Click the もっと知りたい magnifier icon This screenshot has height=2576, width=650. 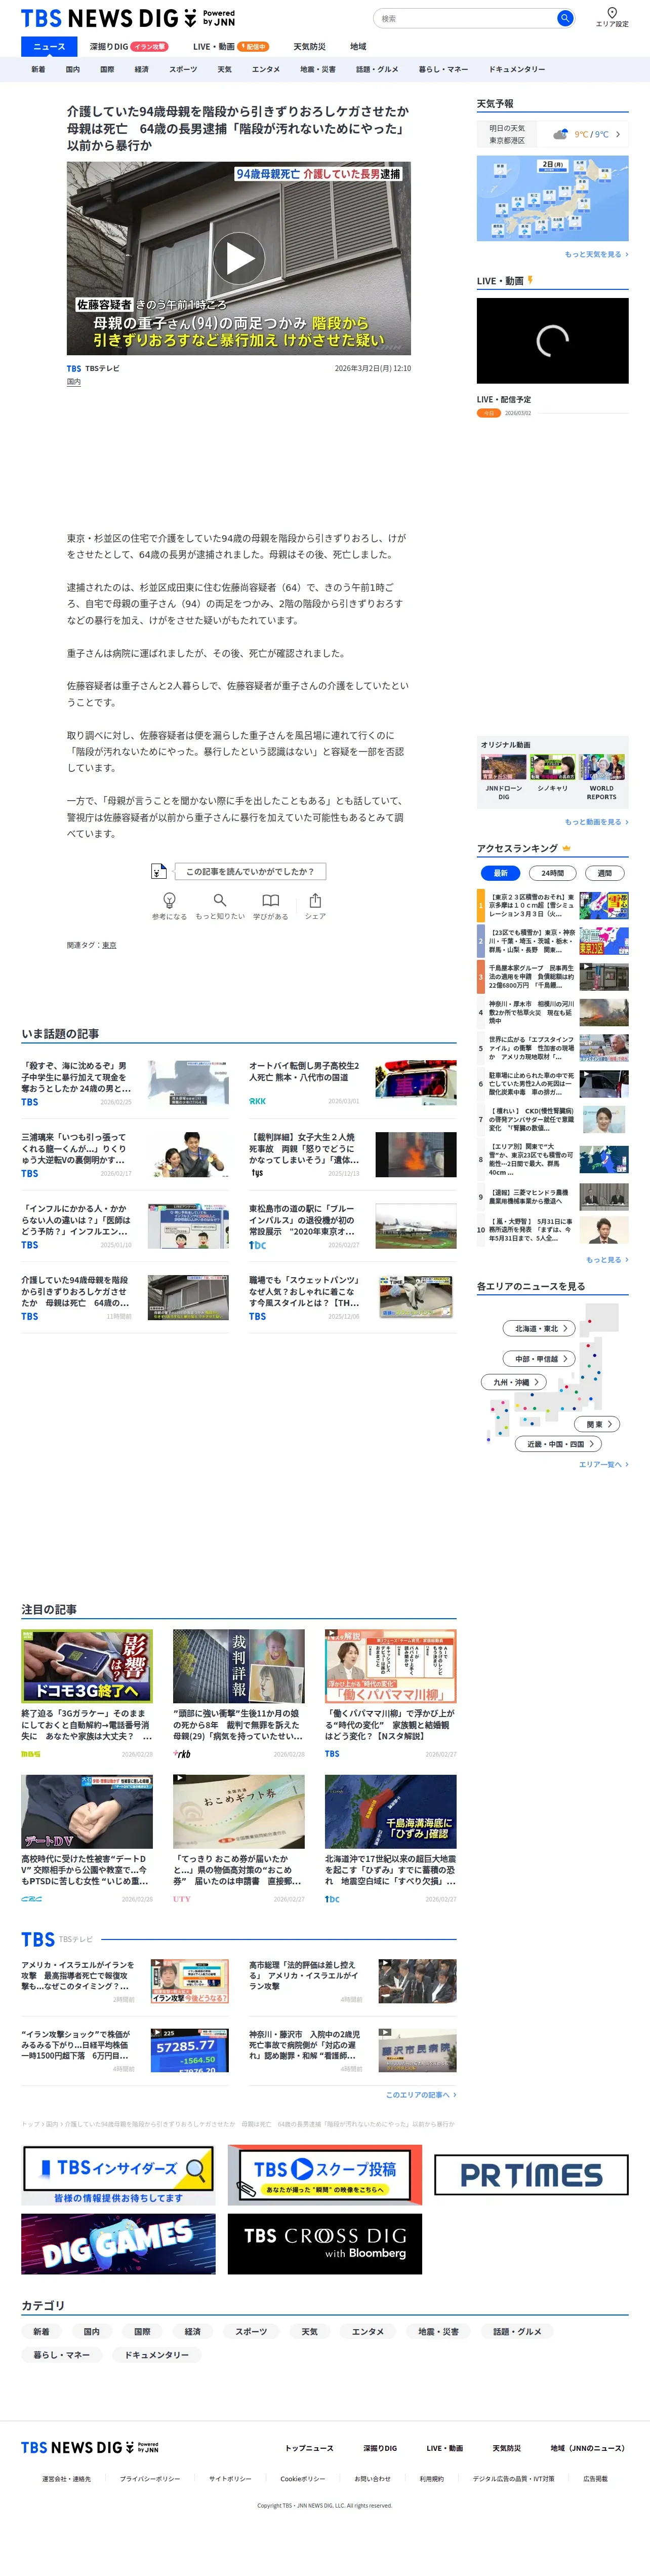pyautogui.click(x=220, y=900)
